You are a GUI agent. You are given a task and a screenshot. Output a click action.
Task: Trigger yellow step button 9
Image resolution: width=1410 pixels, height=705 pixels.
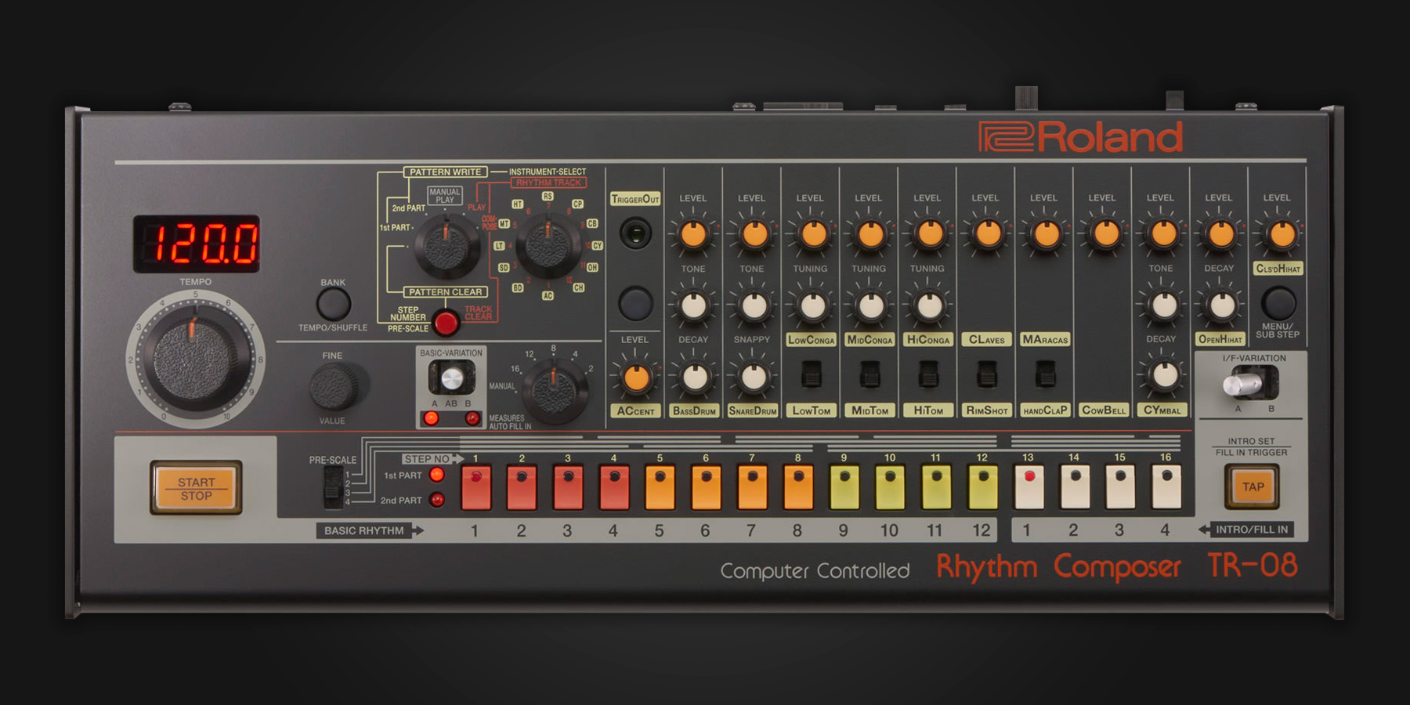point(844,486)
